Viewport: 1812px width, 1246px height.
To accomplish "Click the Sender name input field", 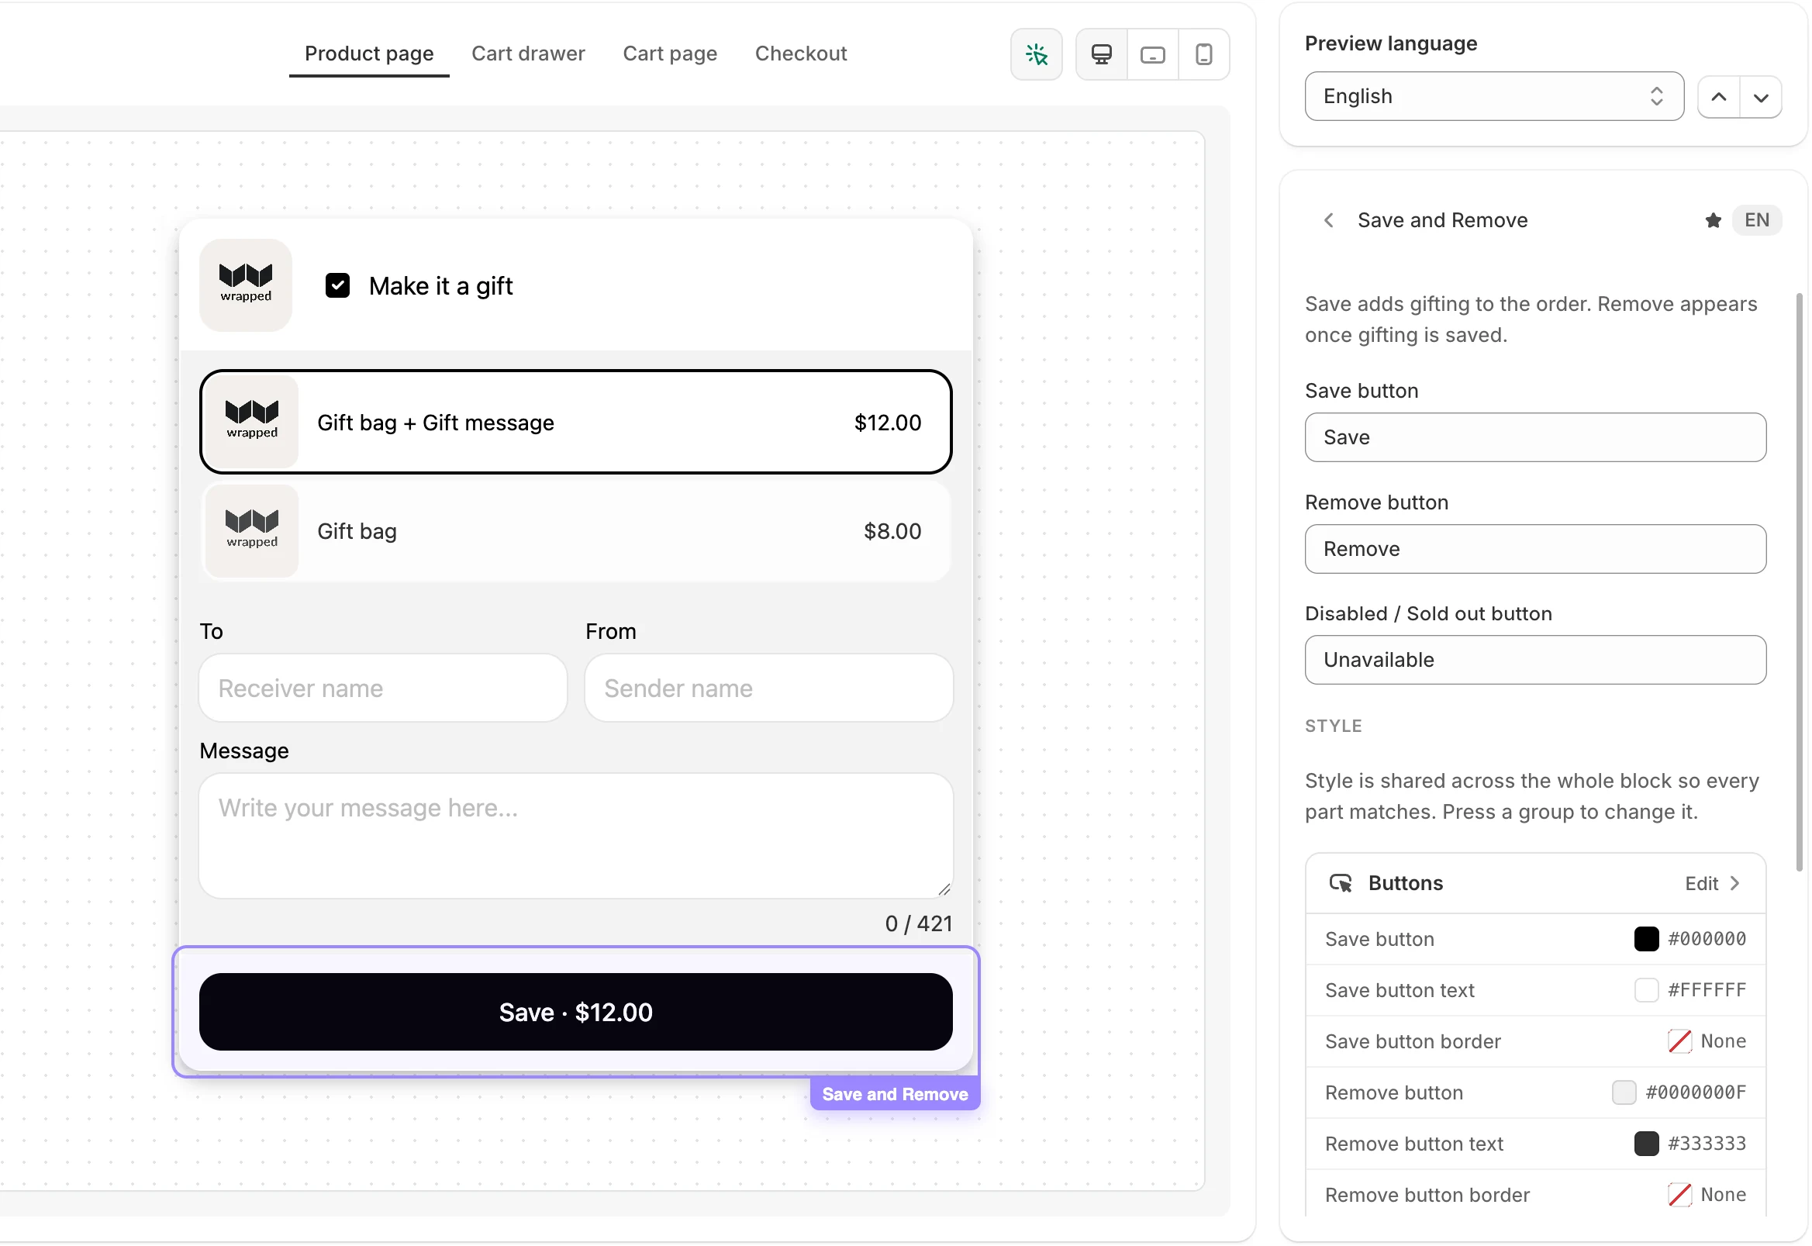I will coord(770,689).
